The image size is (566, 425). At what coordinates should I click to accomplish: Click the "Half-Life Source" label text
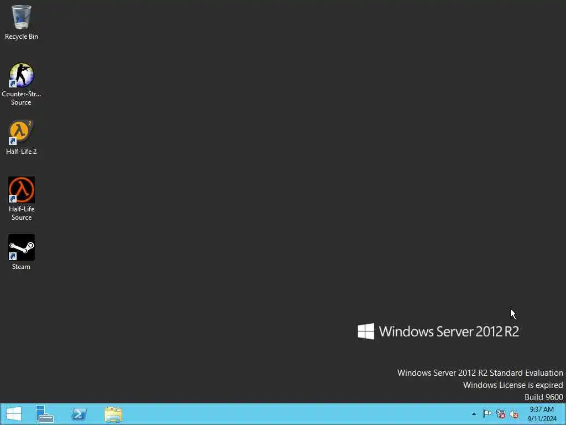[x=22, y=213]
